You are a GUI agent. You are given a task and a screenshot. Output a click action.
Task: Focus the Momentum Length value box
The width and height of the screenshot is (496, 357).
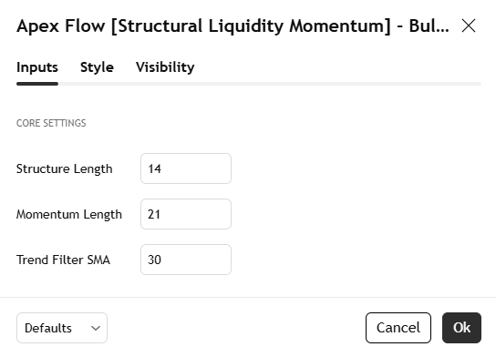click(186, 214)
